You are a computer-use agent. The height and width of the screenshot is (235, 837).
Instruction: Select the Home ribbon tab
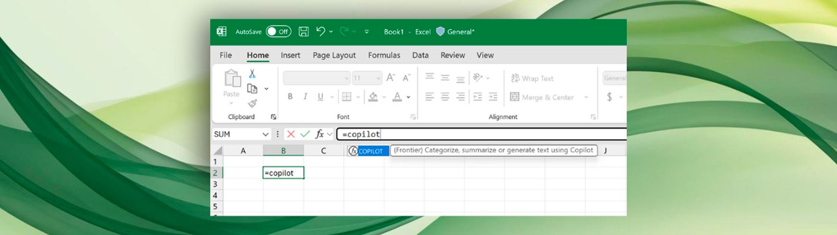pos(258,55)
